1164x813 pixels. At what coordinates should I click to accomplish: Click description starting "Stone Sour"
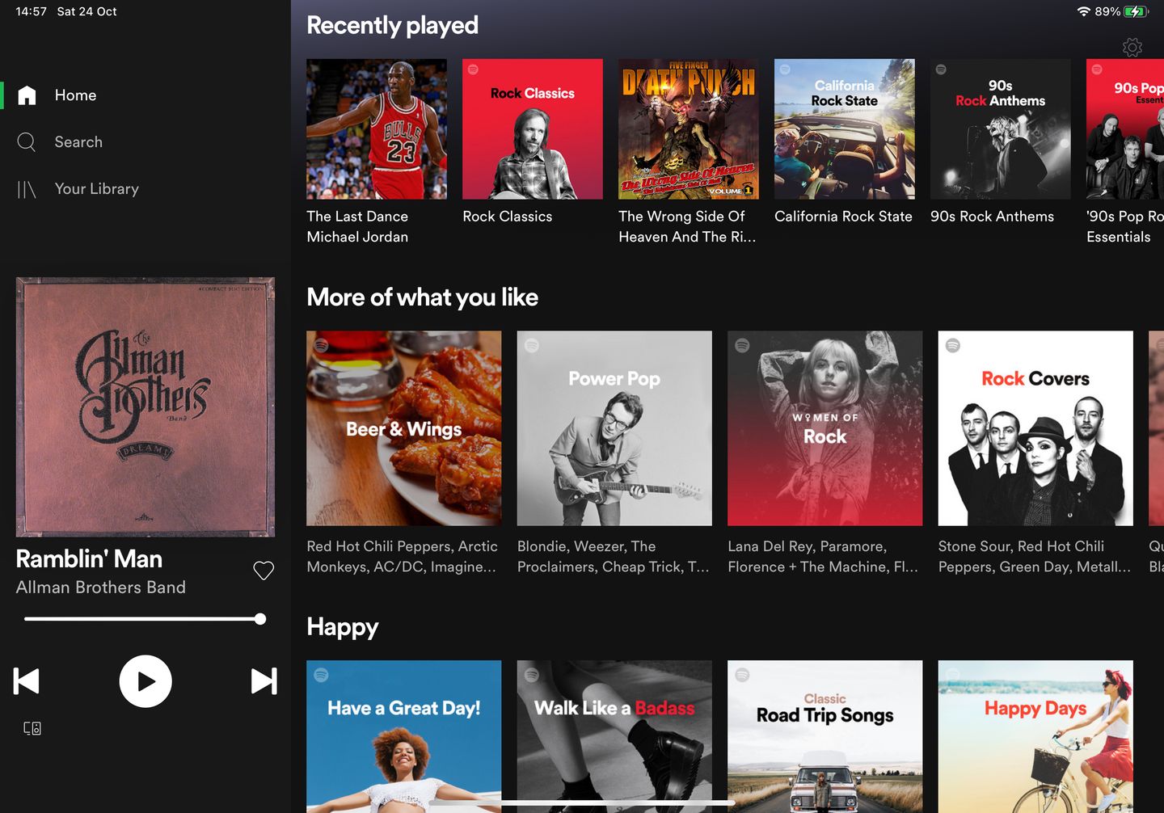pos(1035,557)
